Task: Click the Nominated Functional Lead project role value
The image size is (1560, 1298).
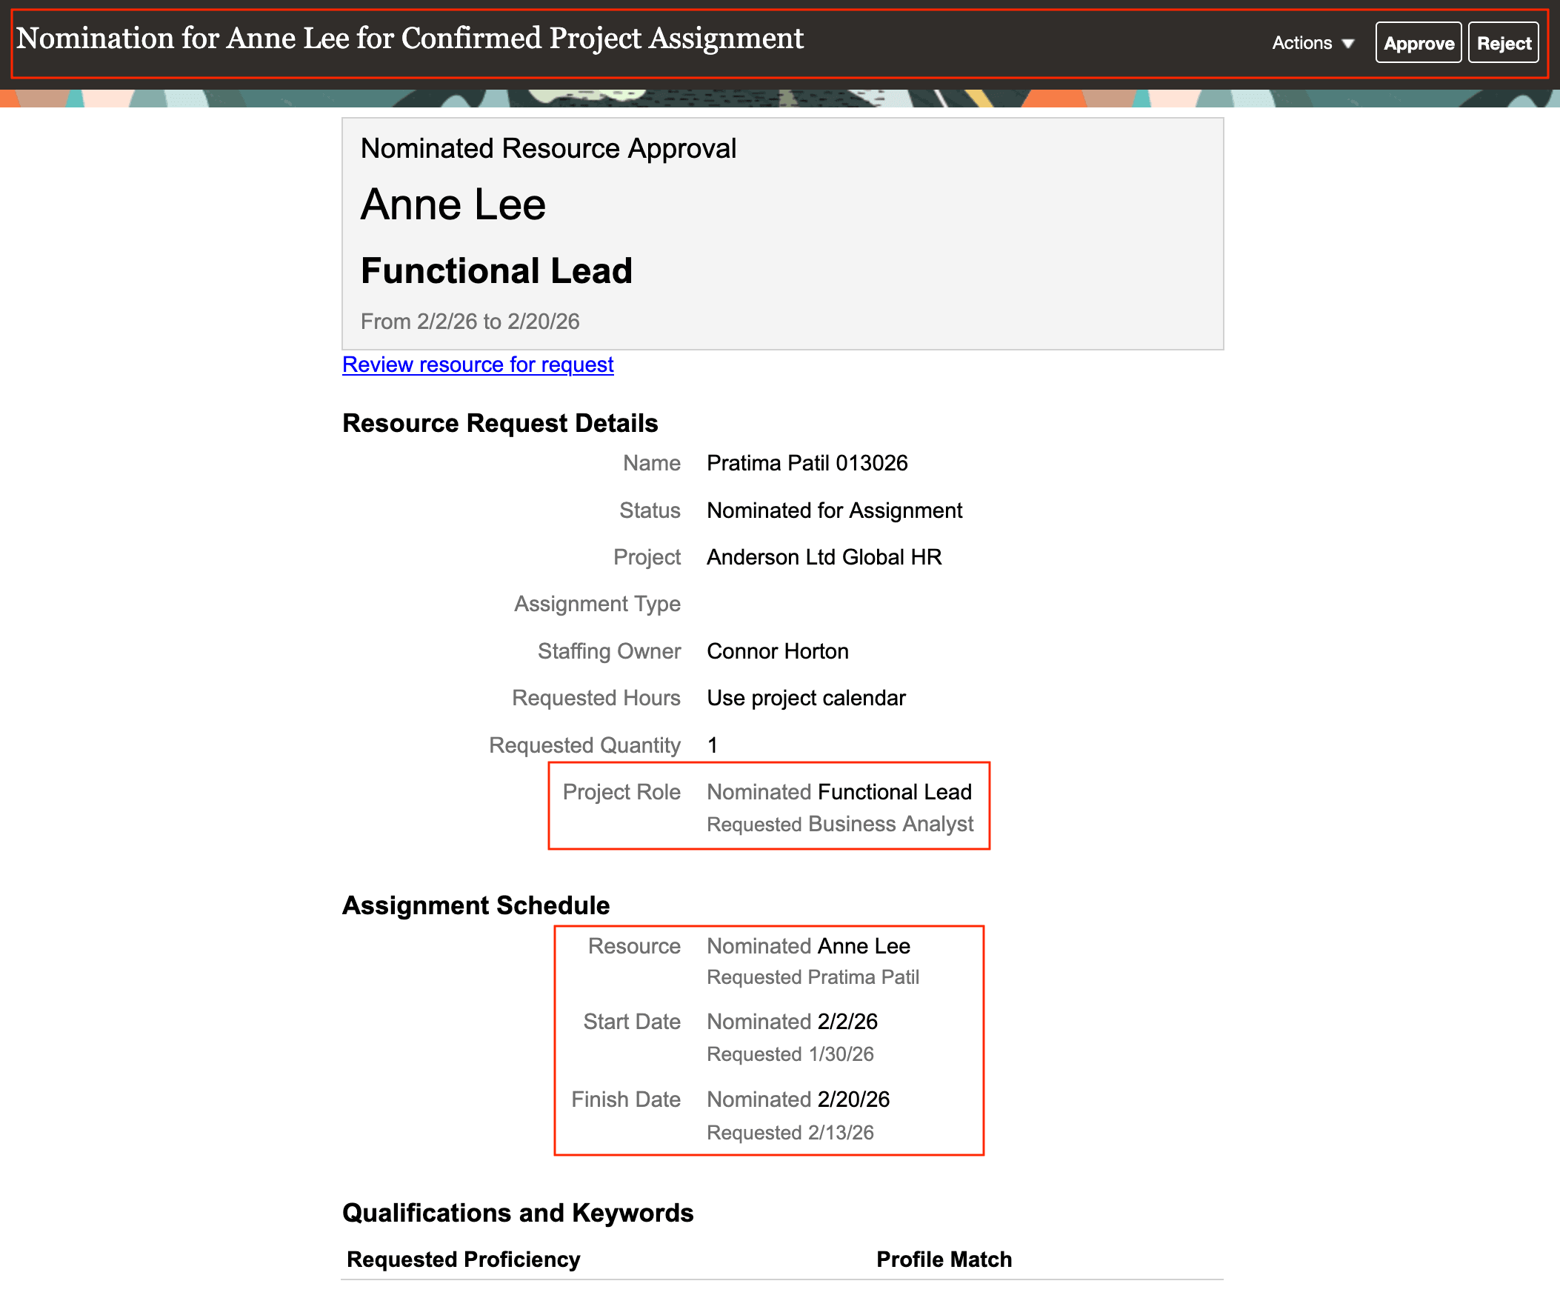Action: 839,791
